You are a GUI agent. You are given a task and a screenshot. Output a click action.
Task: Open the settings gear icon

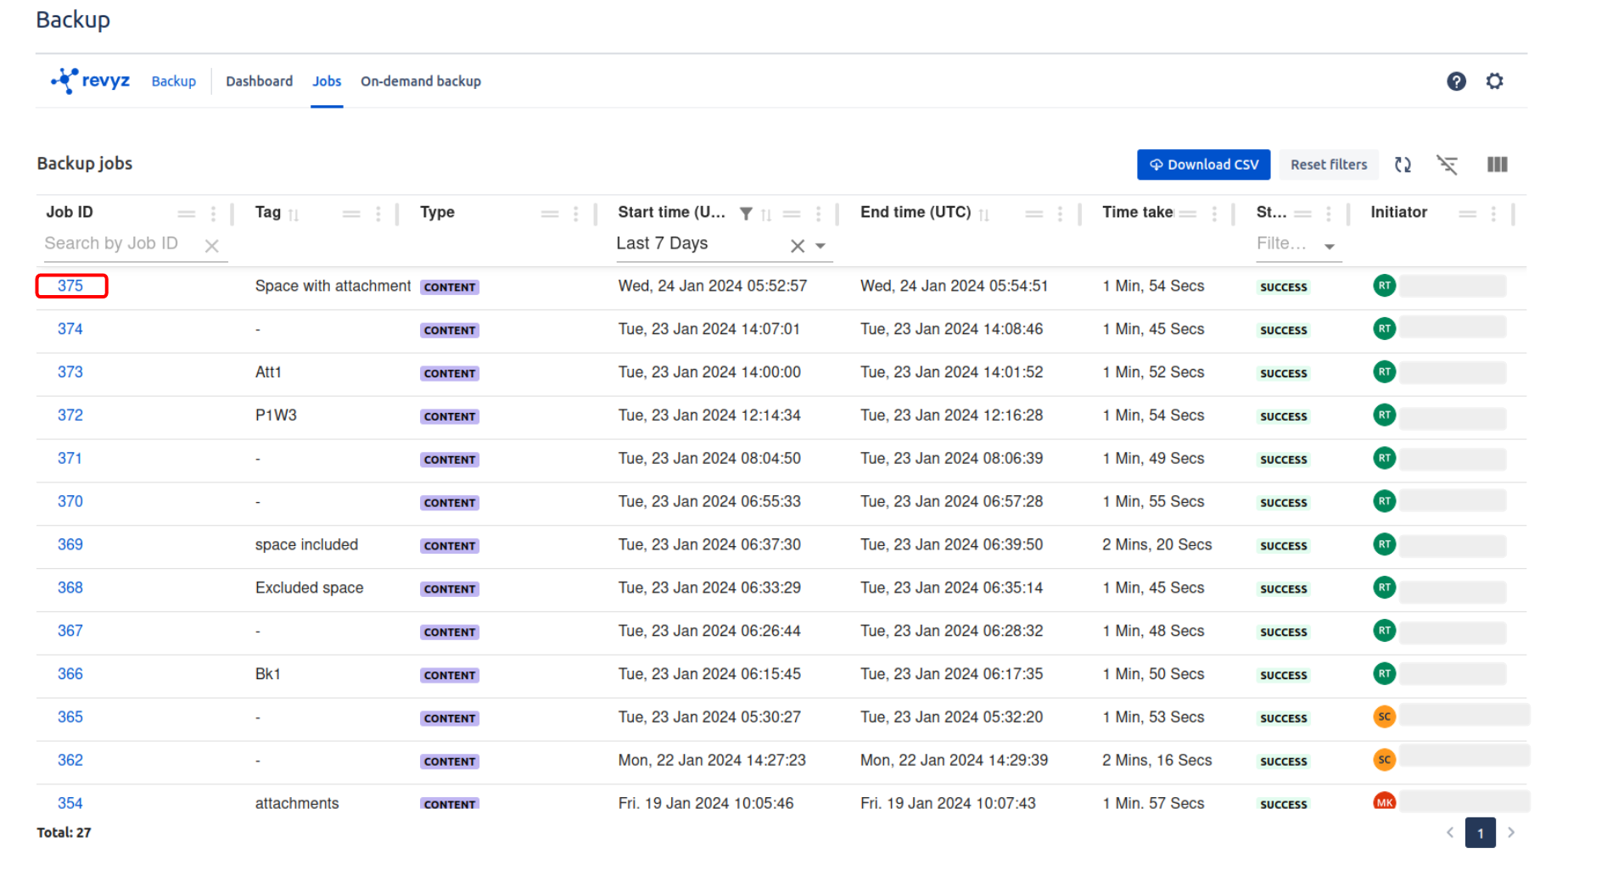point(1494,81)
